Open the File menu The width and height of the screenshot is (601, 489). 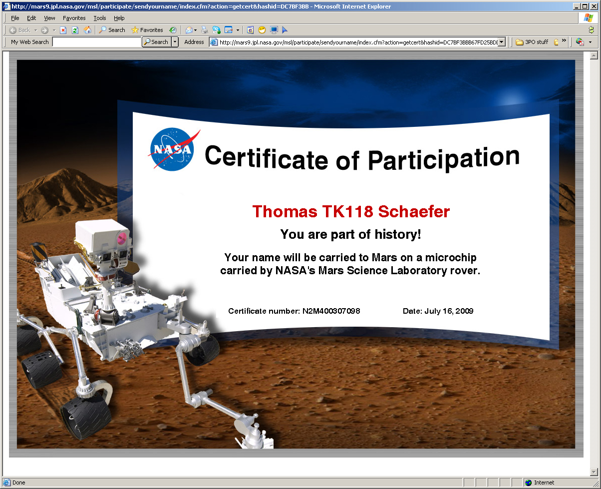[x=15, y=18]
